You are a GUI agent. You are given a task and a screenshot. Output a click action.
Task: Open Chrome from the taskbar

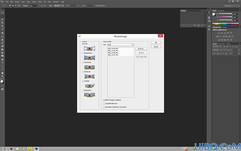click(5, 149)
